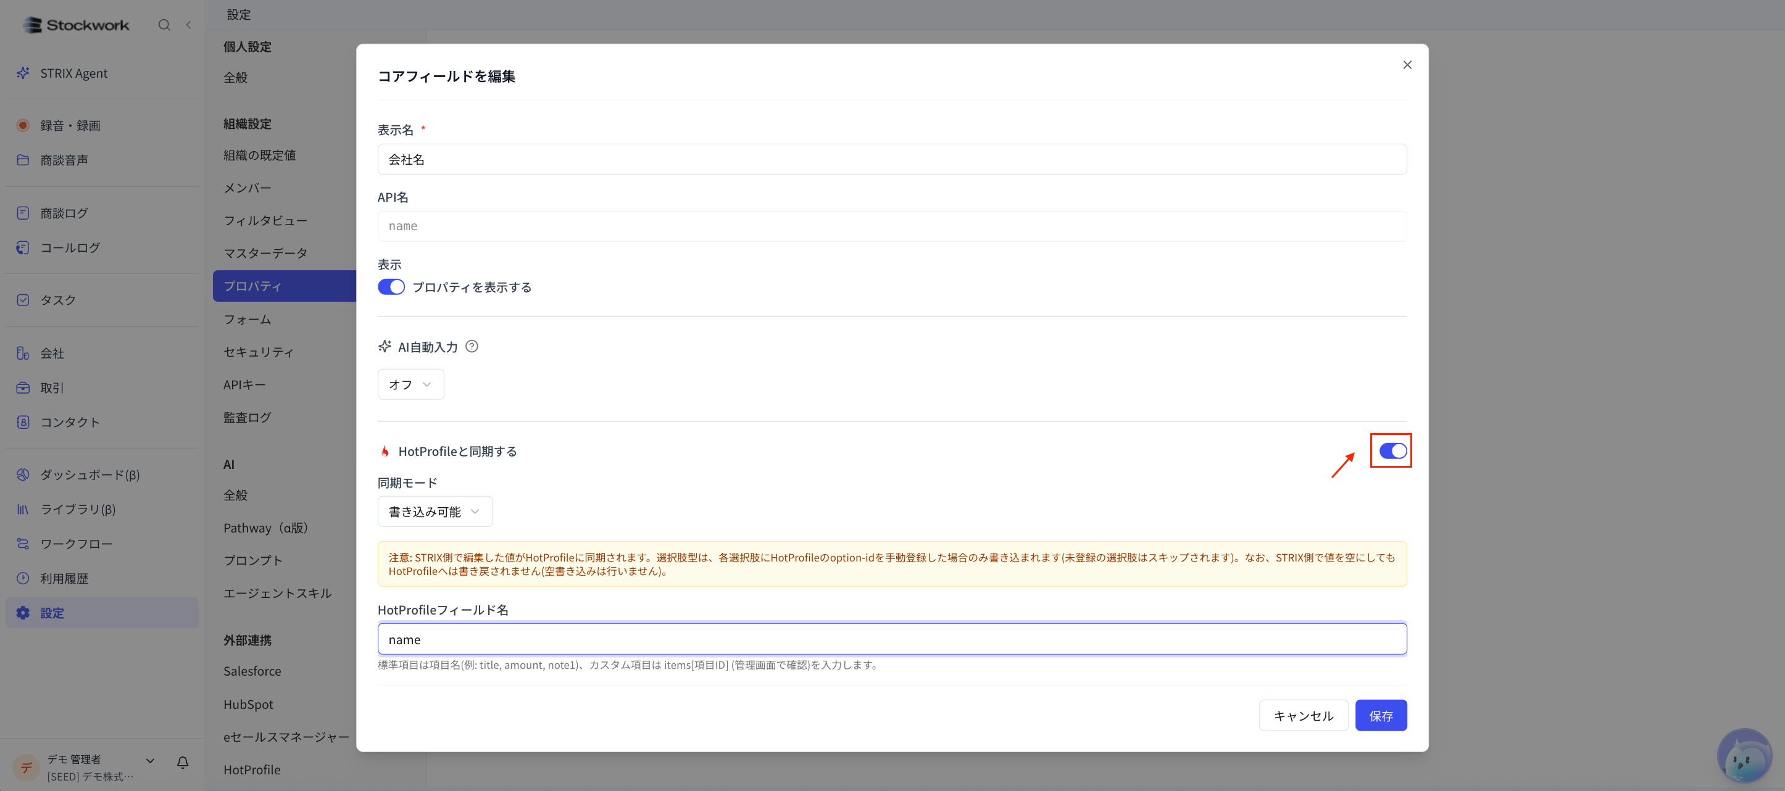Image resolution: width=1785 pixels, height=791 pixels.
Task: Click 設定 in the left navigation
Action: pos(102,613)
